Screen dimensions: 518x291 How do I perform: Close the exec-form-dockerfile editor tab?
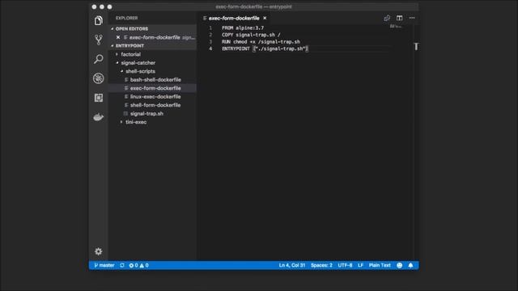click(x=265, y=18)
